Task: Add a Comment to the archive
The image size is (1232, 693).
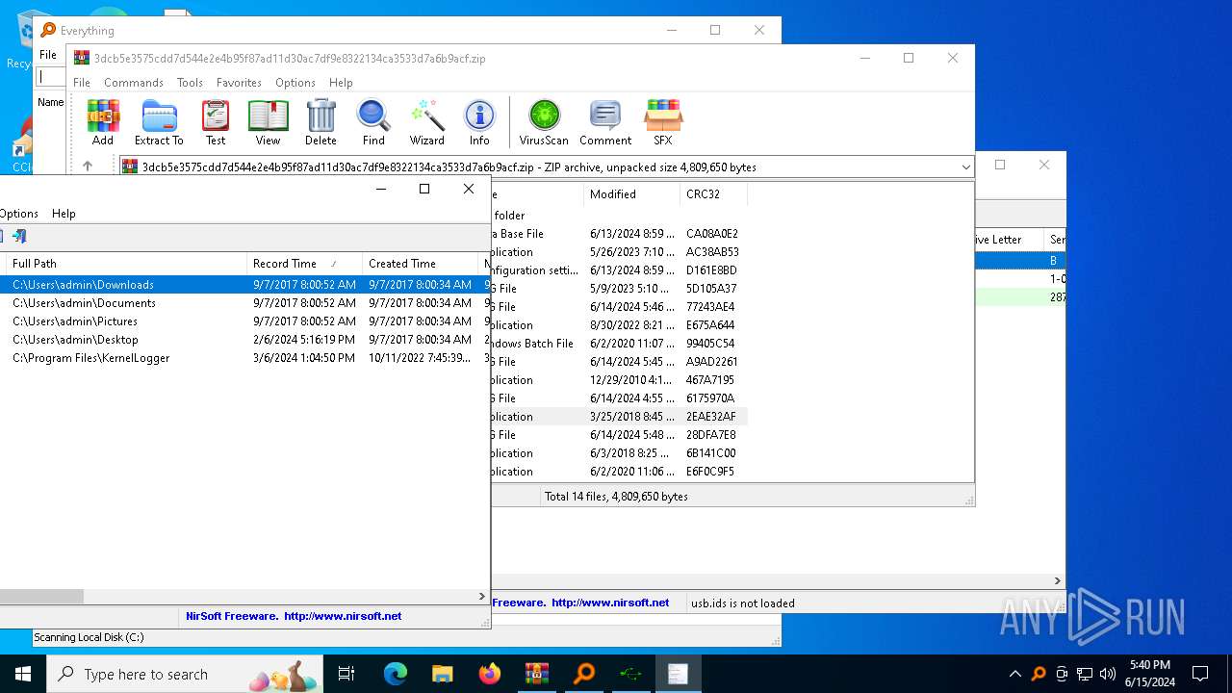Action: point(605,122)
